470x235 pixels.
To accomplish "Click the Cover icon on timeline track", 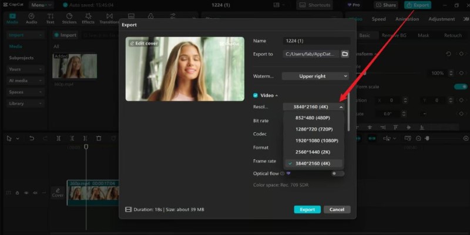I will [58, 192].
